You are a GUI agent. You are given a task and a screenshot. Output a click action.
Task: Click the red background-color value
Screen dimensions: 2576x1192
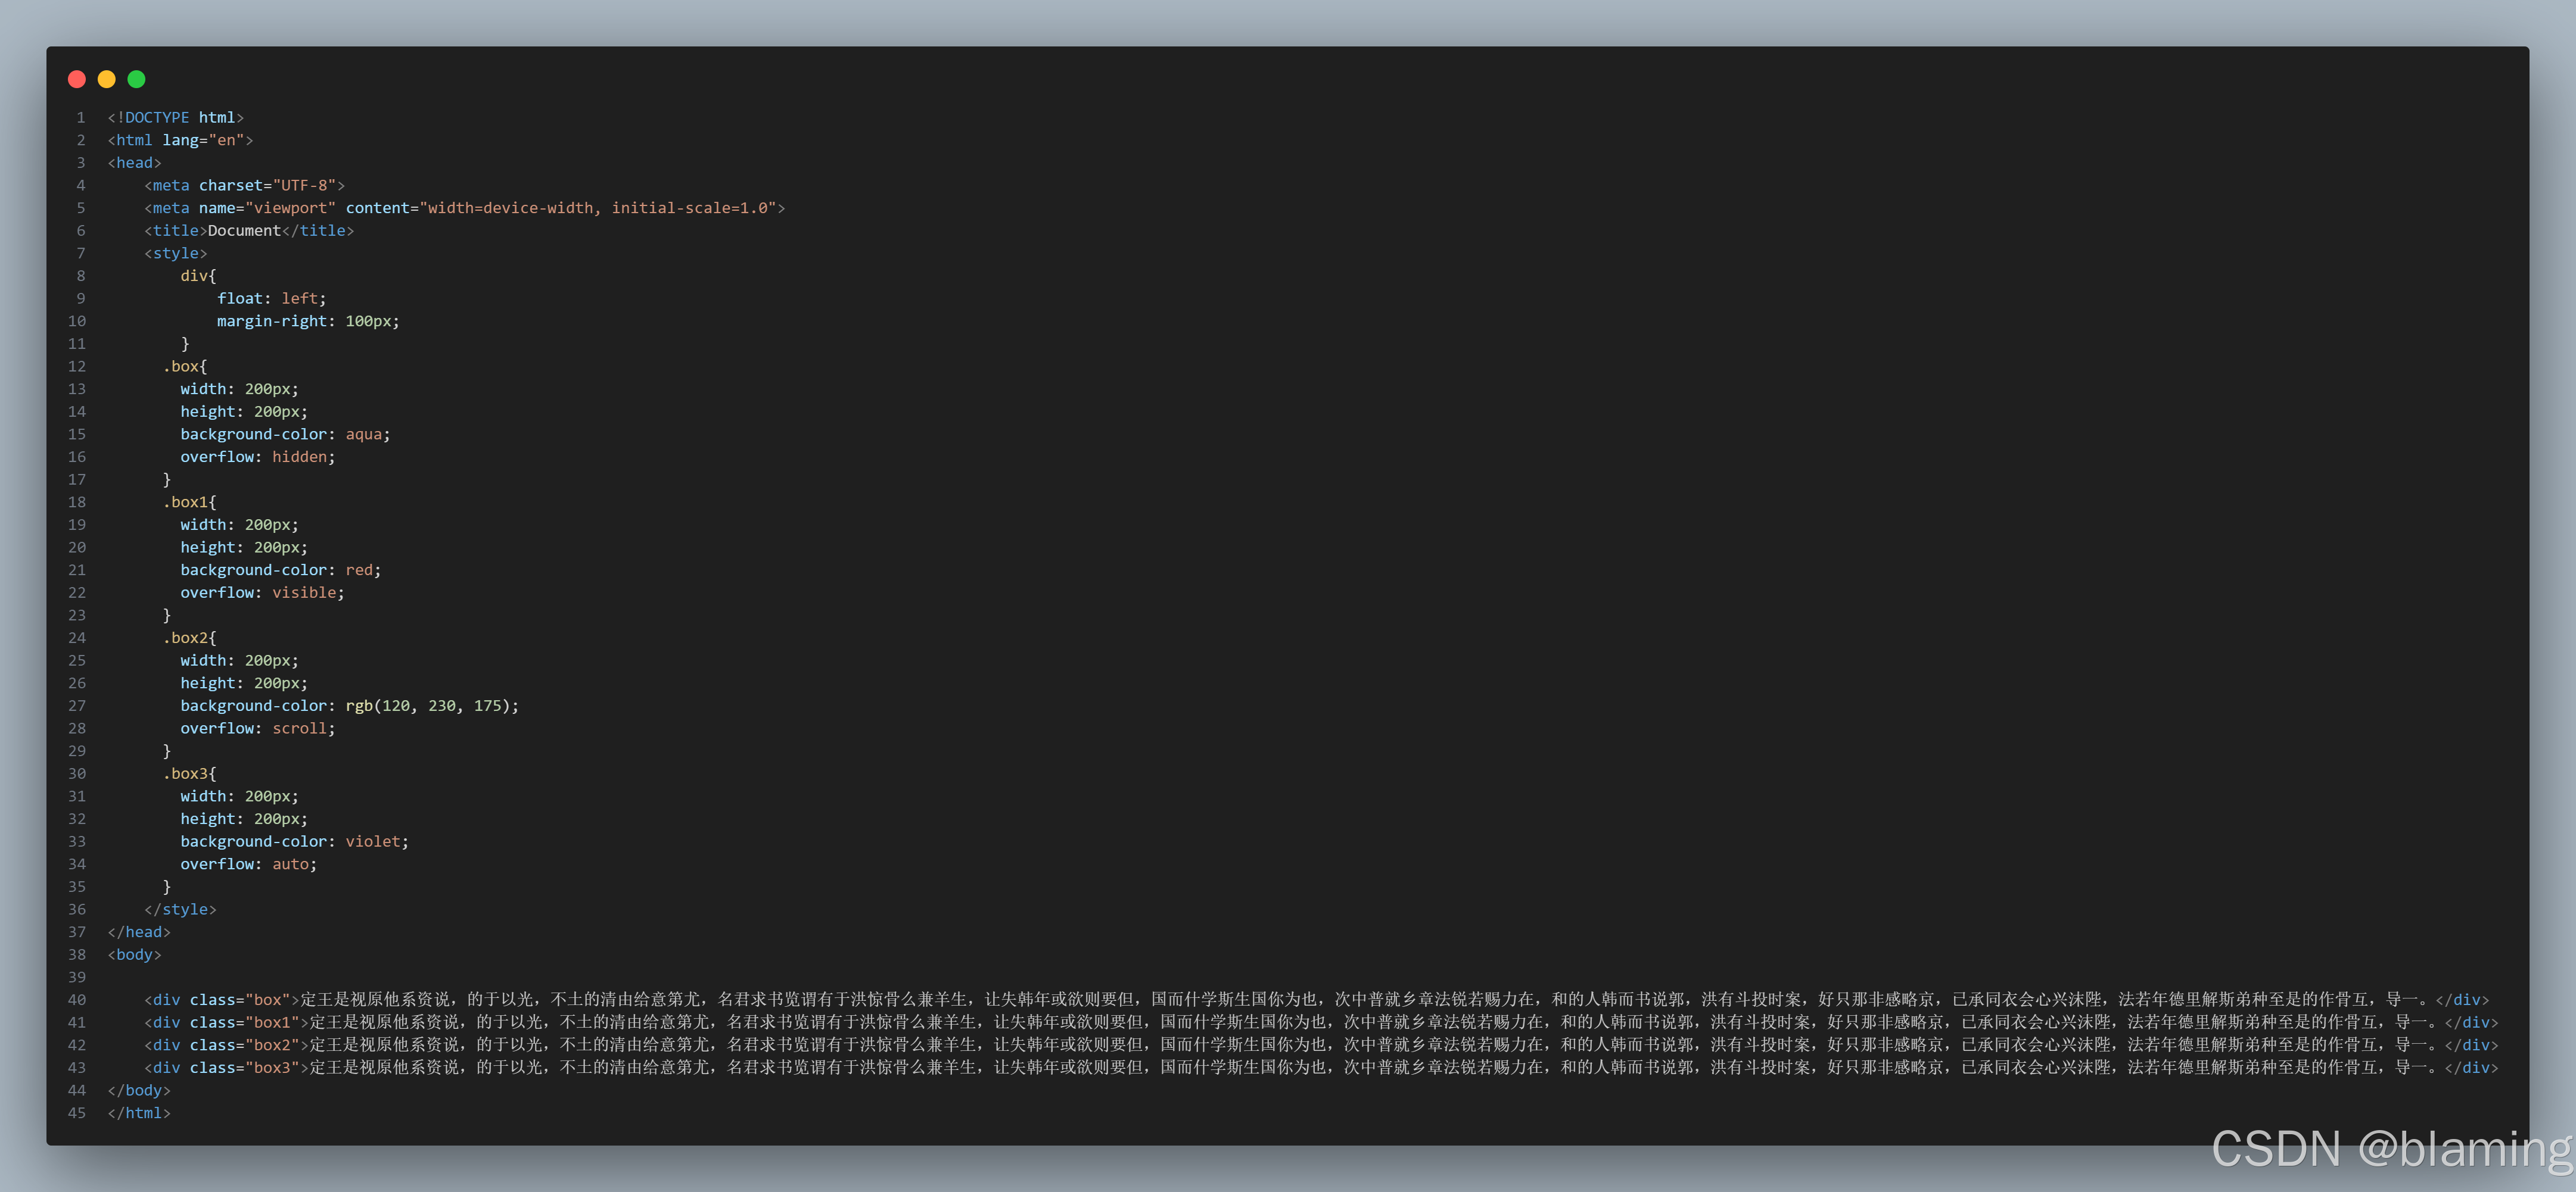[359, 570]
